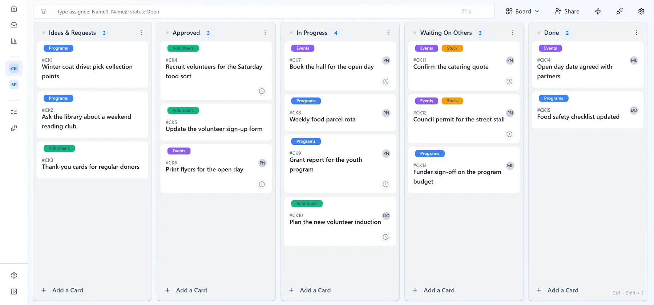
Task: Click the Programs label on card CK9
Action: point(306,141)
